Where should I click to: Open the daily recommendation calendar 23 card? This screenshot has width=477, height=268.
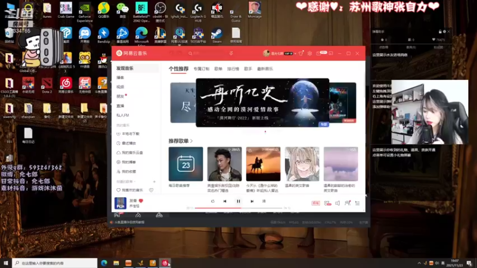coord(185,164)
